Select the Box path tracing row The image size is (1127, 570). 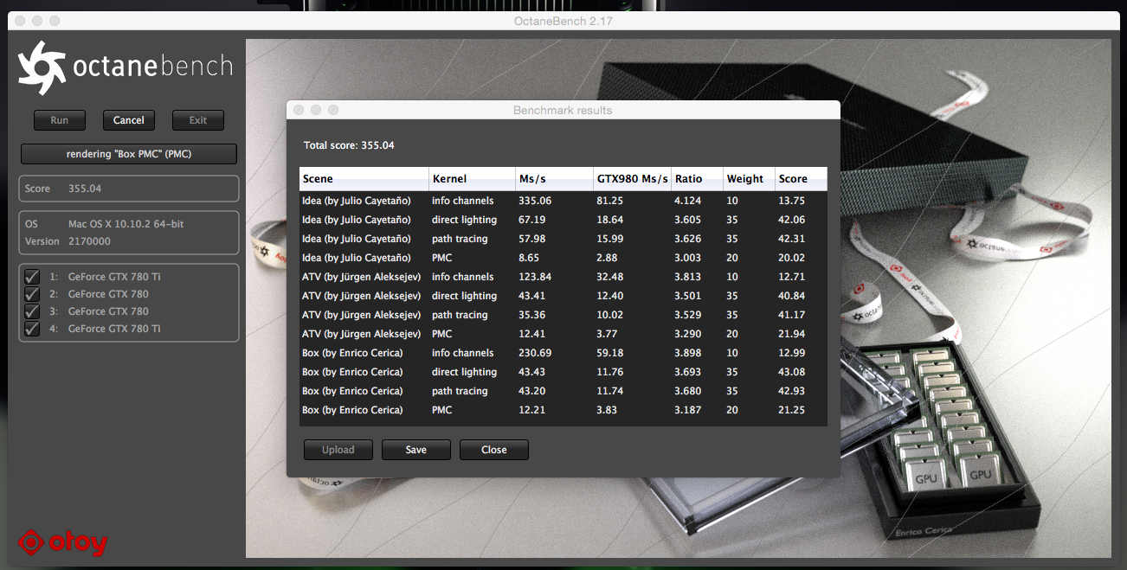coord(563,391)
